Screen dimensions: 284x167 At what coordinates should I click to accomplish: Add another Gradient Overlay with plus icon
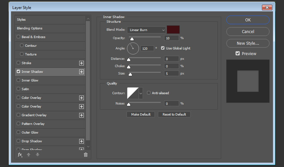pos(82,115)
